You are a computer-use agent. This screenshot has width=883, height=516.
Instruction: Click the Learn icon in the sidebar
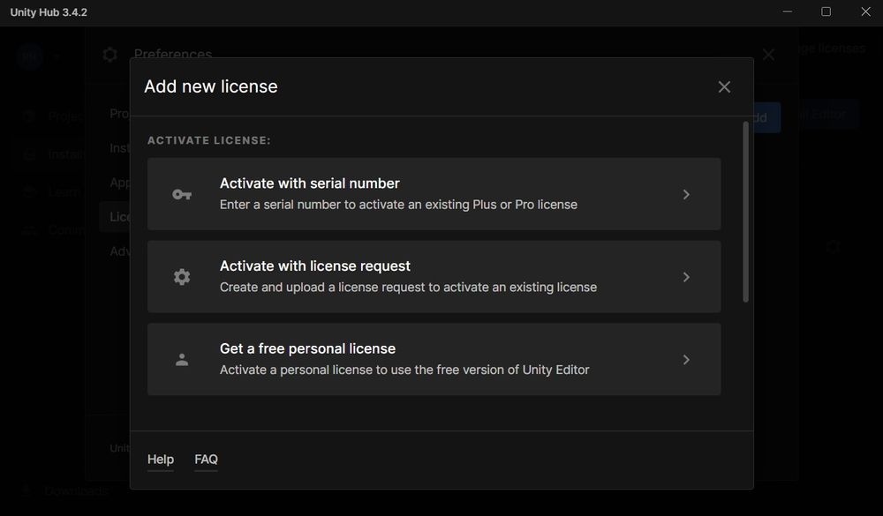point(27,191)
